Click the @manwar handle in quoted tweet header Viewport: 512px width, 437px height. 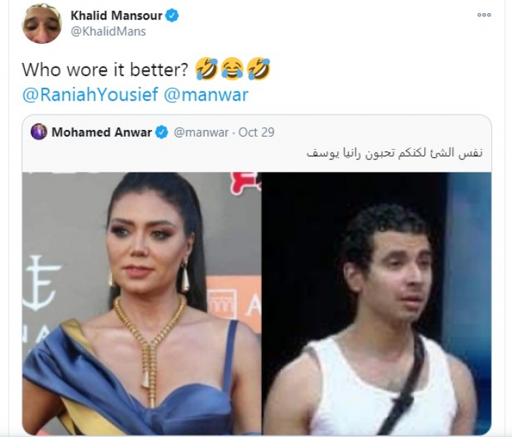201,132
